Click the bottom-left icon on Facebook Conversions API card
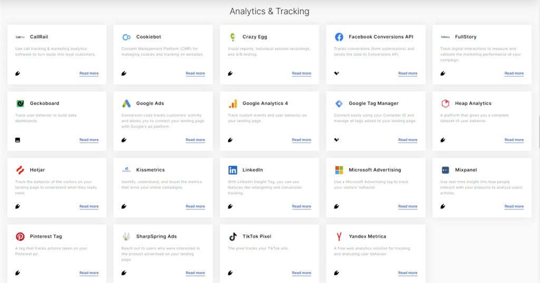 click(336, 73)
